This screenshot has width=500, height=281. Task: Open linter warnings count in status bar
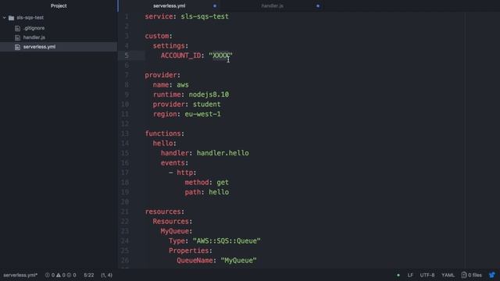click(61, 275)
